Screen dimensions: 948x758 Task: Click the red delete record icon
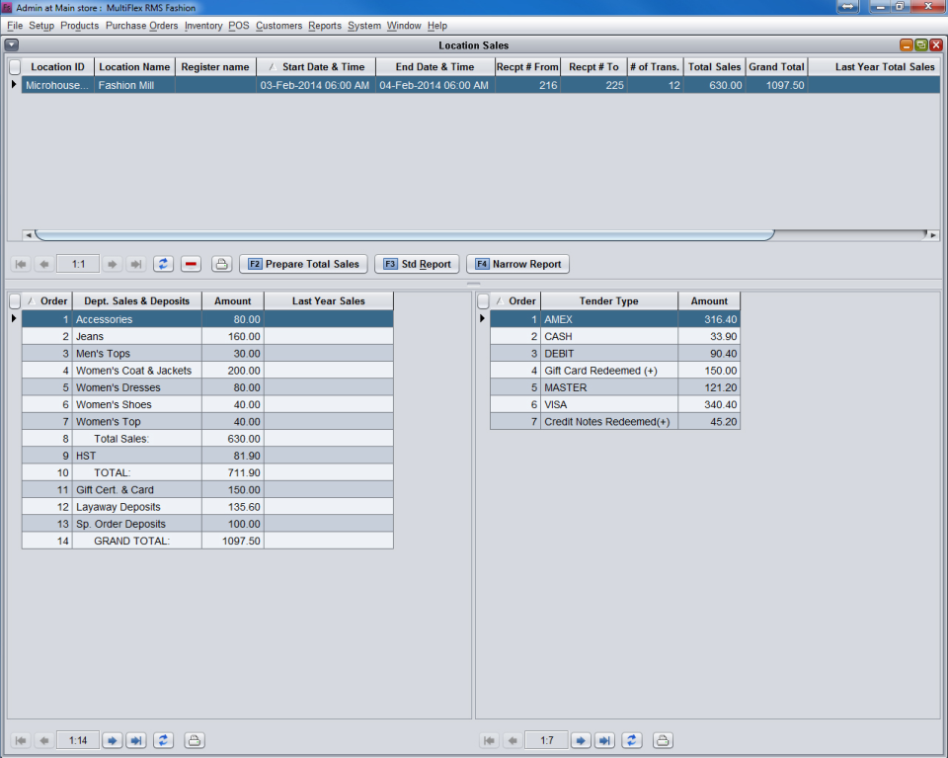coord(189,264)
